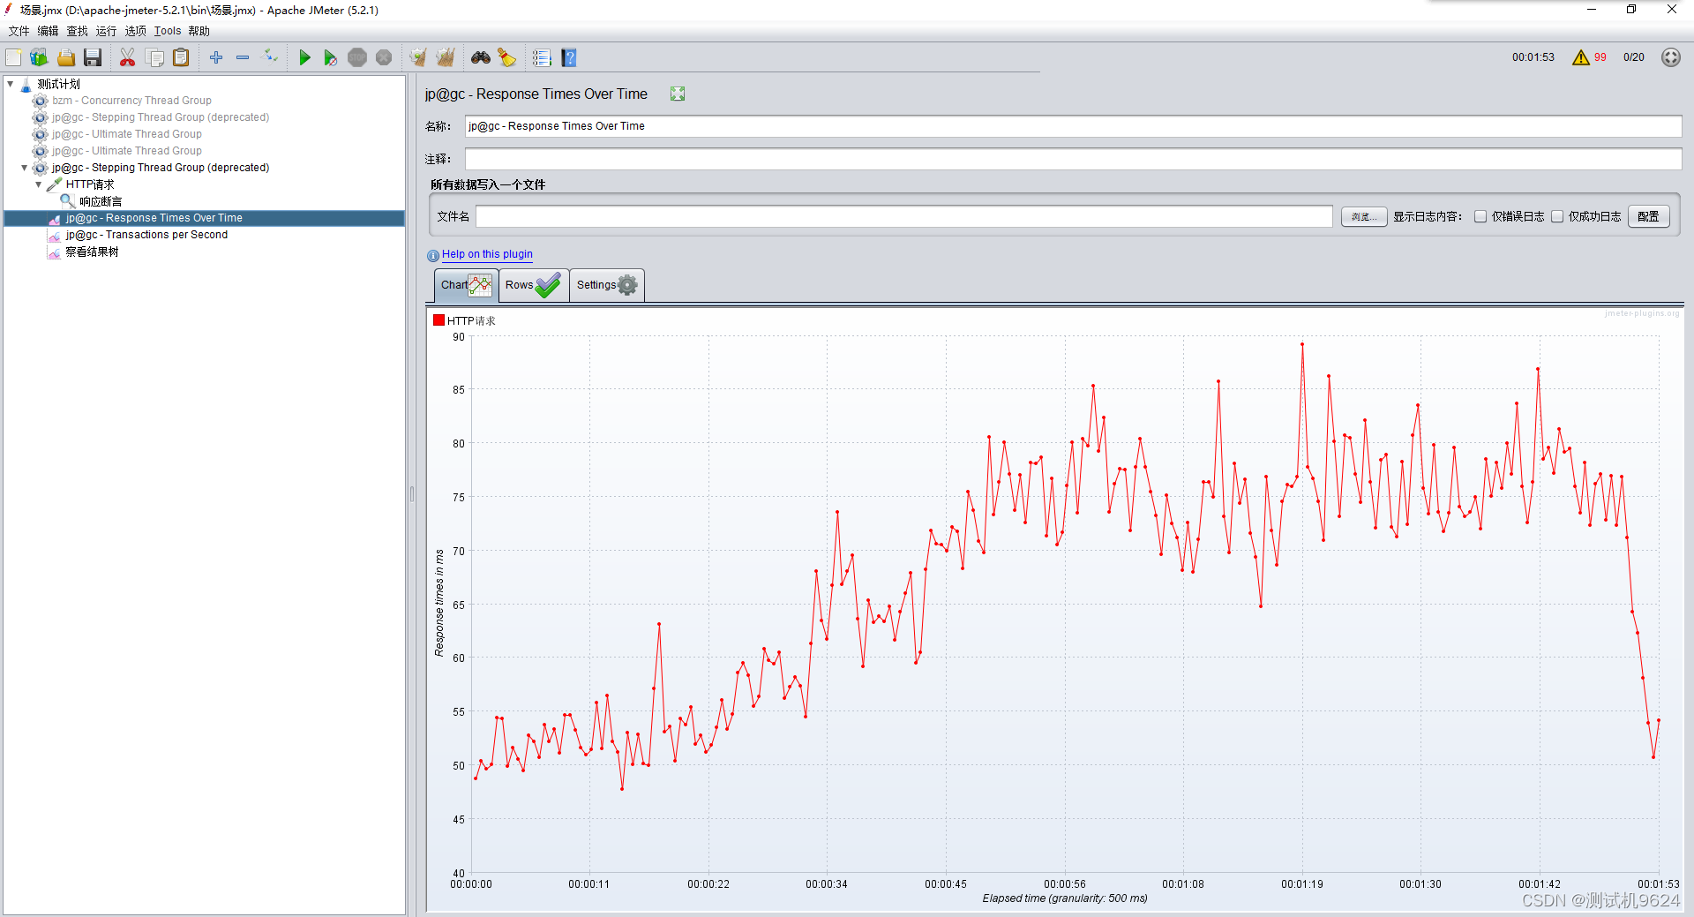Click the Copy icon

coord(154,58)
